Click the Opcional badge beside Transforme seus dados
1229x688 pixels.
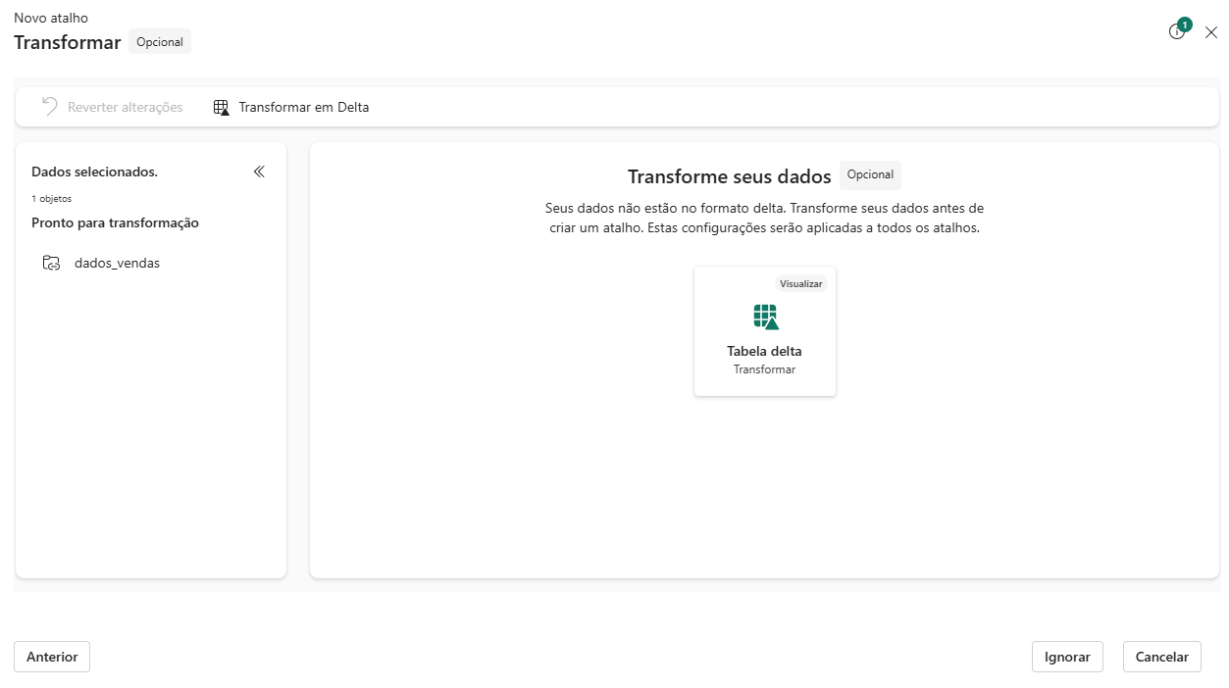point(870,175)
